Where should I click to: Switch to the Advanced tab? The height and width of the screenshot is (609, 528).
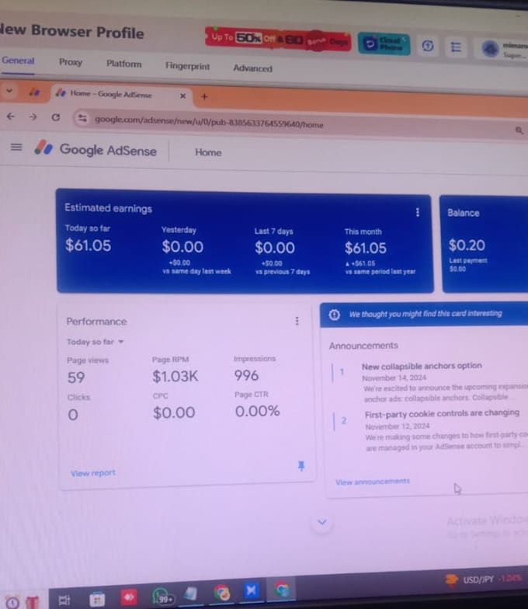(252, 68)
